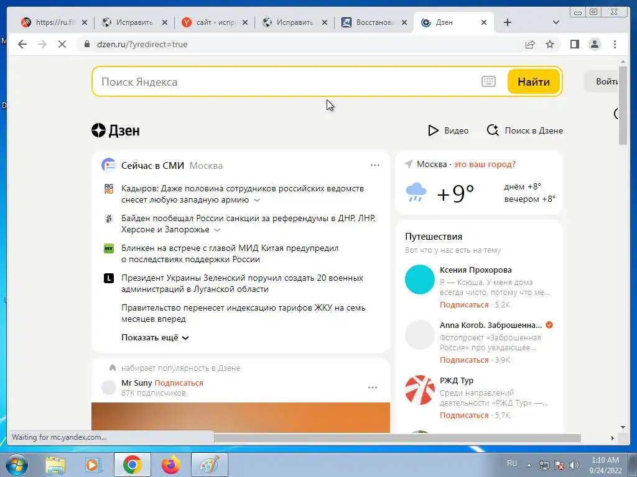Toggle the Chrome side panel icon
Screen dimensions: 637x477
(x=574, y=44)
